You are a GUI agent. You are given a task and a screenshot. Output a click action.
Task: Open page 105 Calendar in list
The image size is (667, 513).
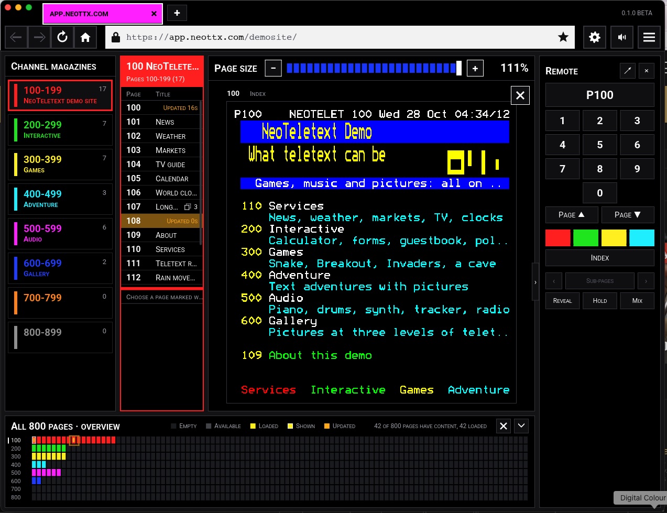click(160, 179)
